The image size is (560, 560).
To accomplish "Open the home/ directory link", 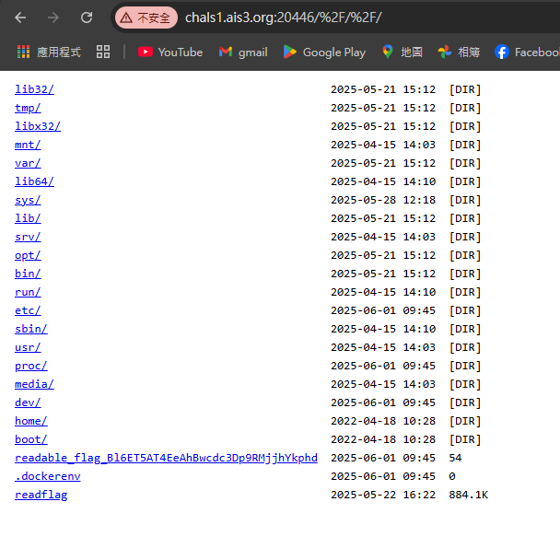I will [31, 421].
